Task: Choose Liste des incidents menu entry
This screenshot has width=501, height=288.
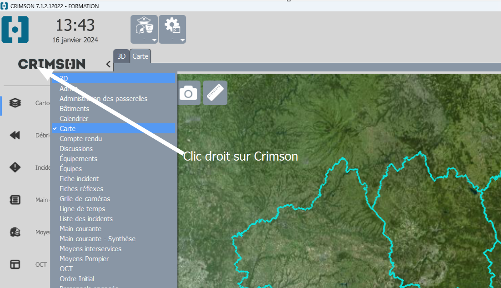Action: pyautogui.click(x=86, y=219)
